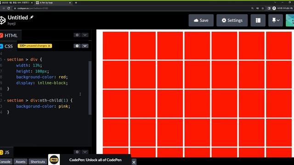Open the pin dropdown menu
The height and width of the screenshot is (165, 294).
pyautogui.click(x=276, y=20)
